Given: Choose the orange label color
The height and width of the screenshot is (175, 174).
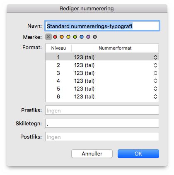Looking at the screenshot, I should point(62,37).
